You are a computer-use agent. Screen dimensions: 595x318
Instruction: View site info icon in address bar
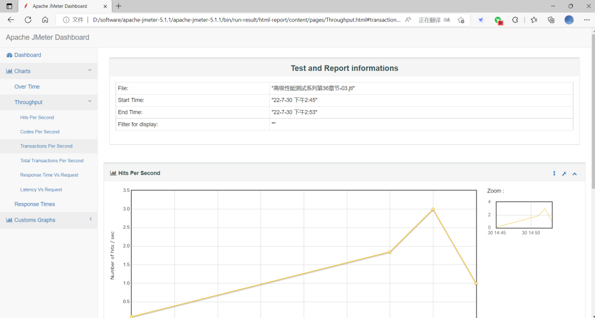(x=66, y=20)
